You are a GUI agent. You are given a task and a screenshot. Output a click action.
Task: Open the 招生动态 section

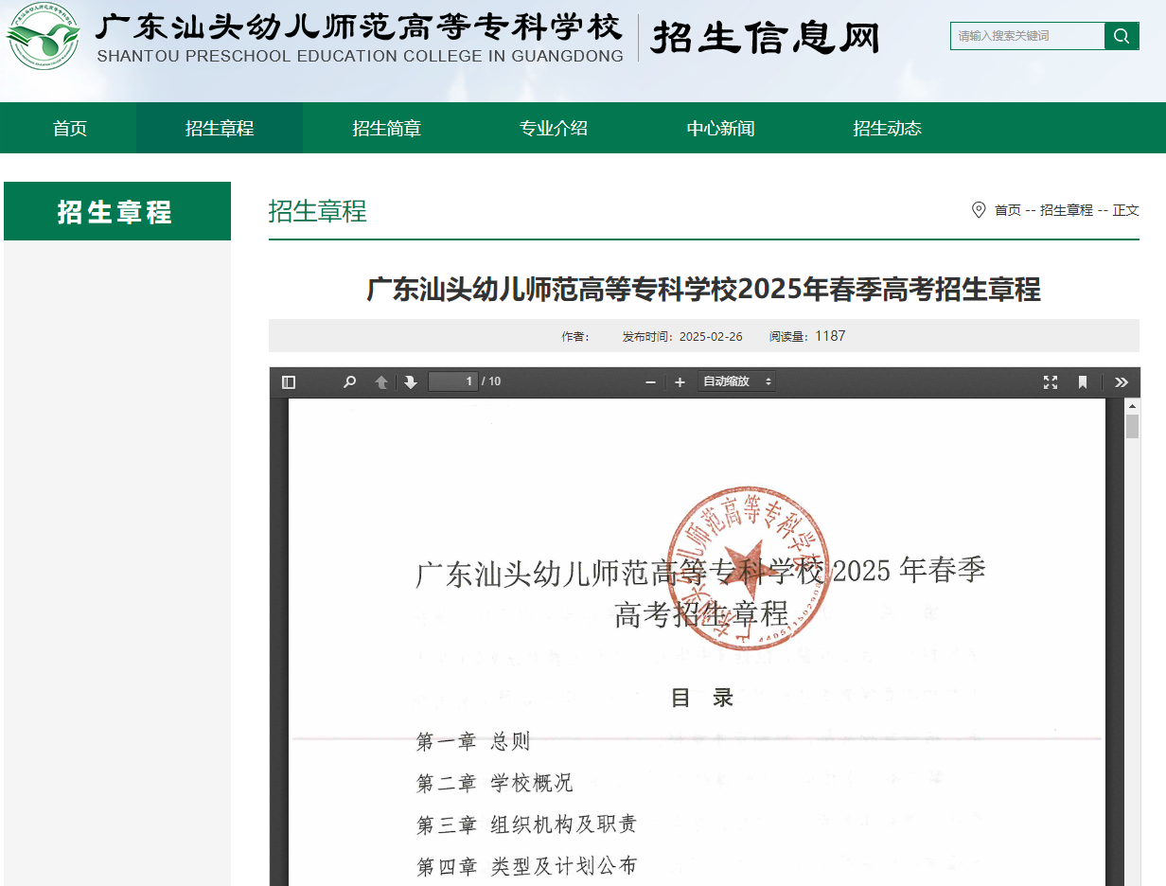click(888, 127)
